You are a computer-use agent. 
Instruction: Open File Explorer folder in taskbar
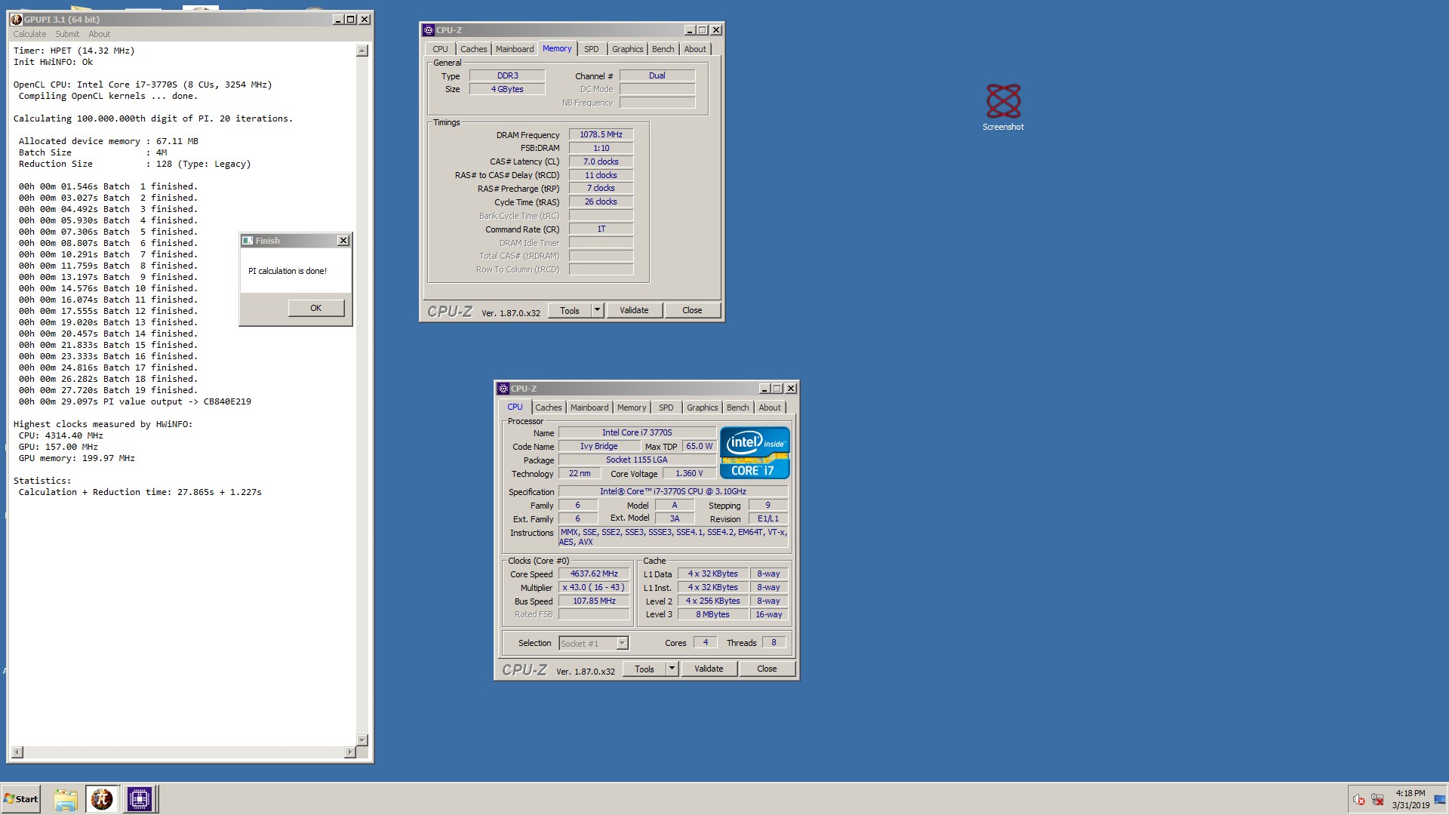point(66,799)
